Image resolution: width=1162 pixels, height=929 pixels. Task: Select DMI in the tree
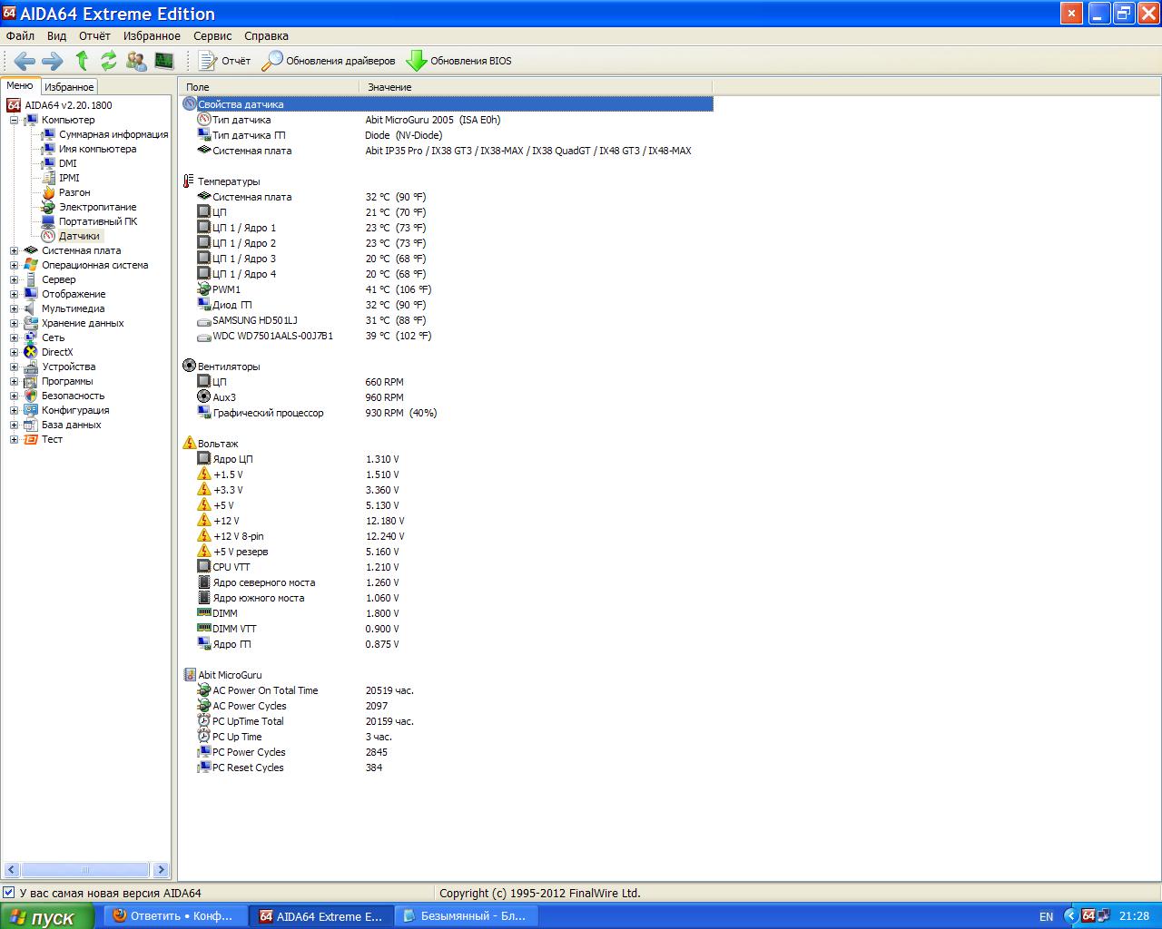pyautogui.click(x=68, y=163)
